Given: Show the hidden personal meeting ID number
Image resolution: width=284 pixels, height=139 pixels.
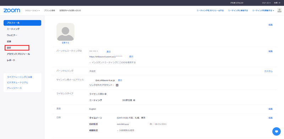Looking at the screenshot, I should 109,52.
